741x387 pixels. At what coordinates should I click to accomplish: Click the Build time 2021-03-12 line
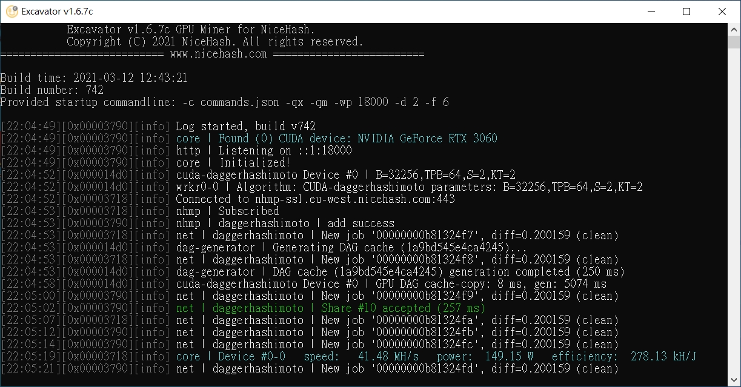[94, 78]
